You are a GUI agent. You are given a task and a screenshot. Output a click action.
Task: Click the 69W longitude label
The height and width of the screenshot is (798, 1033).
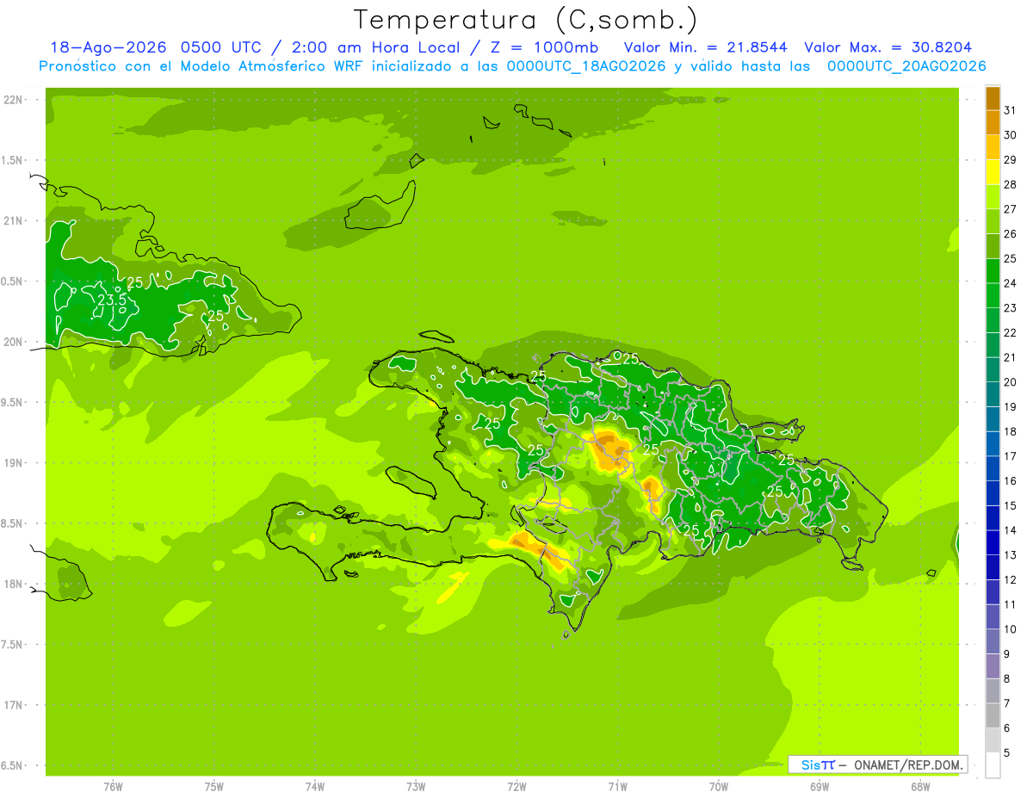pyautogui.click(x=820, y=787)
